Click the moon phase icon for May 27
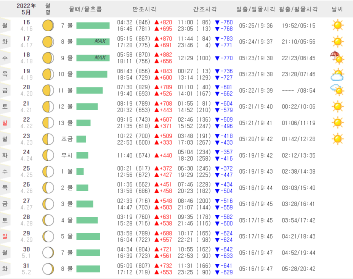This screenshot has width=353, height=279. point(48,204)
